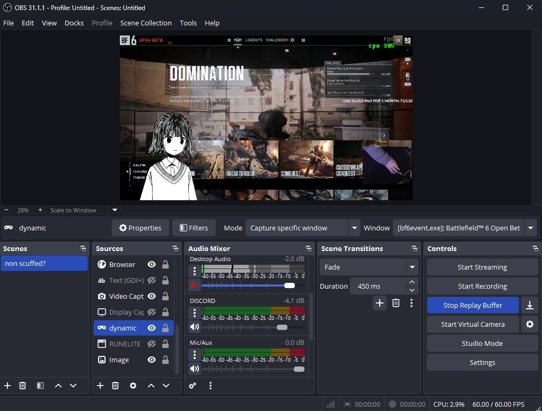Save the replay buffer with download icon

pyautogui.click(x=529, y=305)
